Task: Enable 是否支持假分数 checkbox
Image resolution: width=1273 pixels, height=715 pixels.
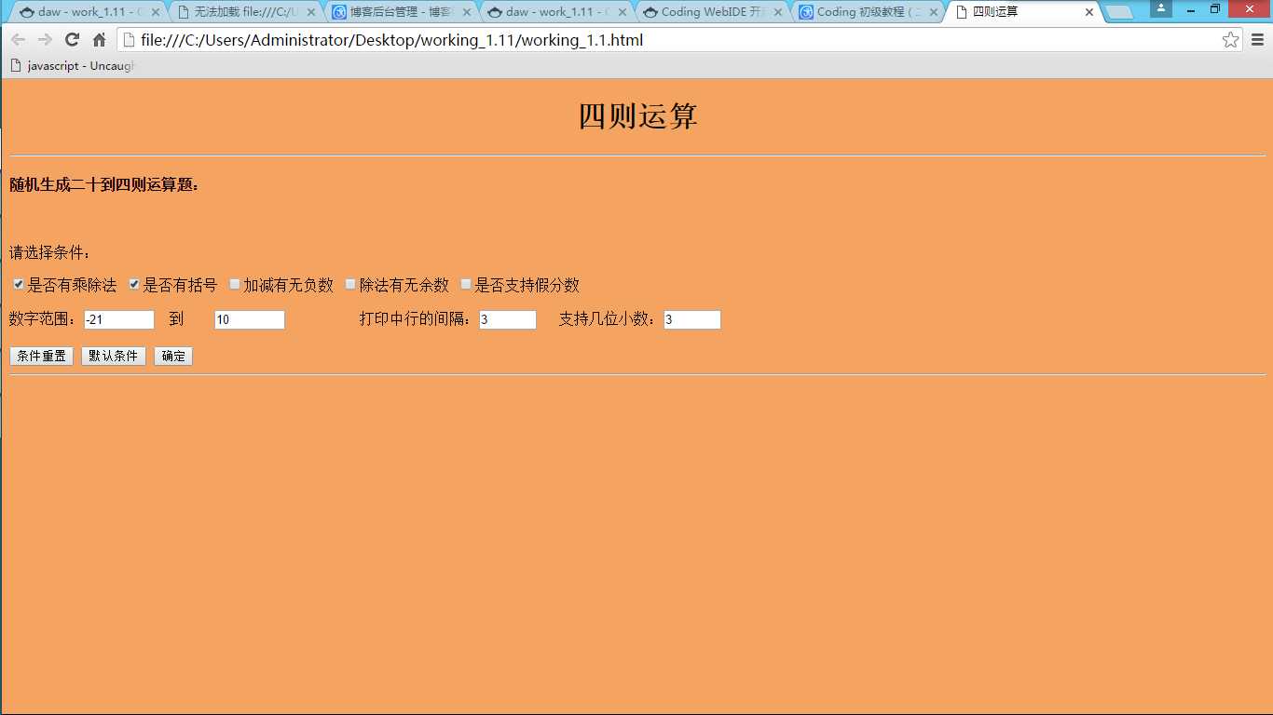Action: tap(466, 284)
